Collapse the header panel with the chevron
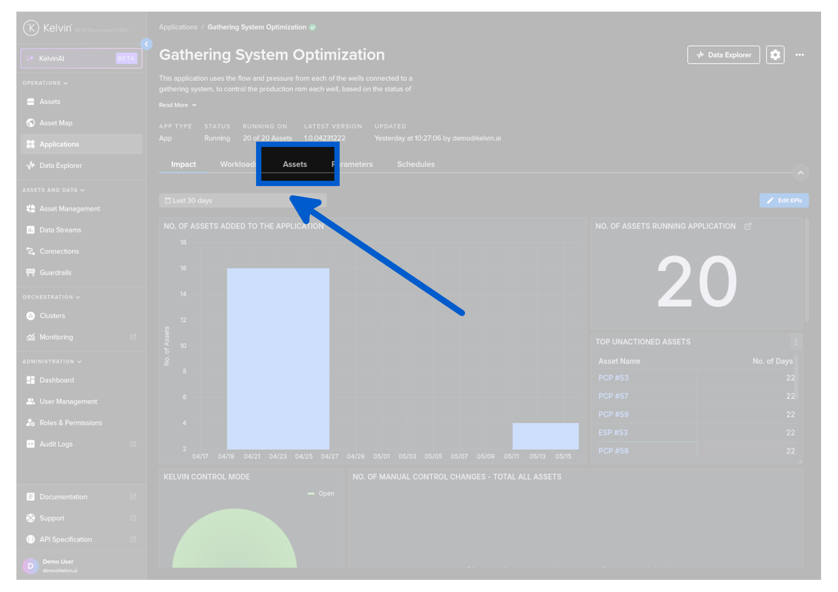 coord(800,173)
